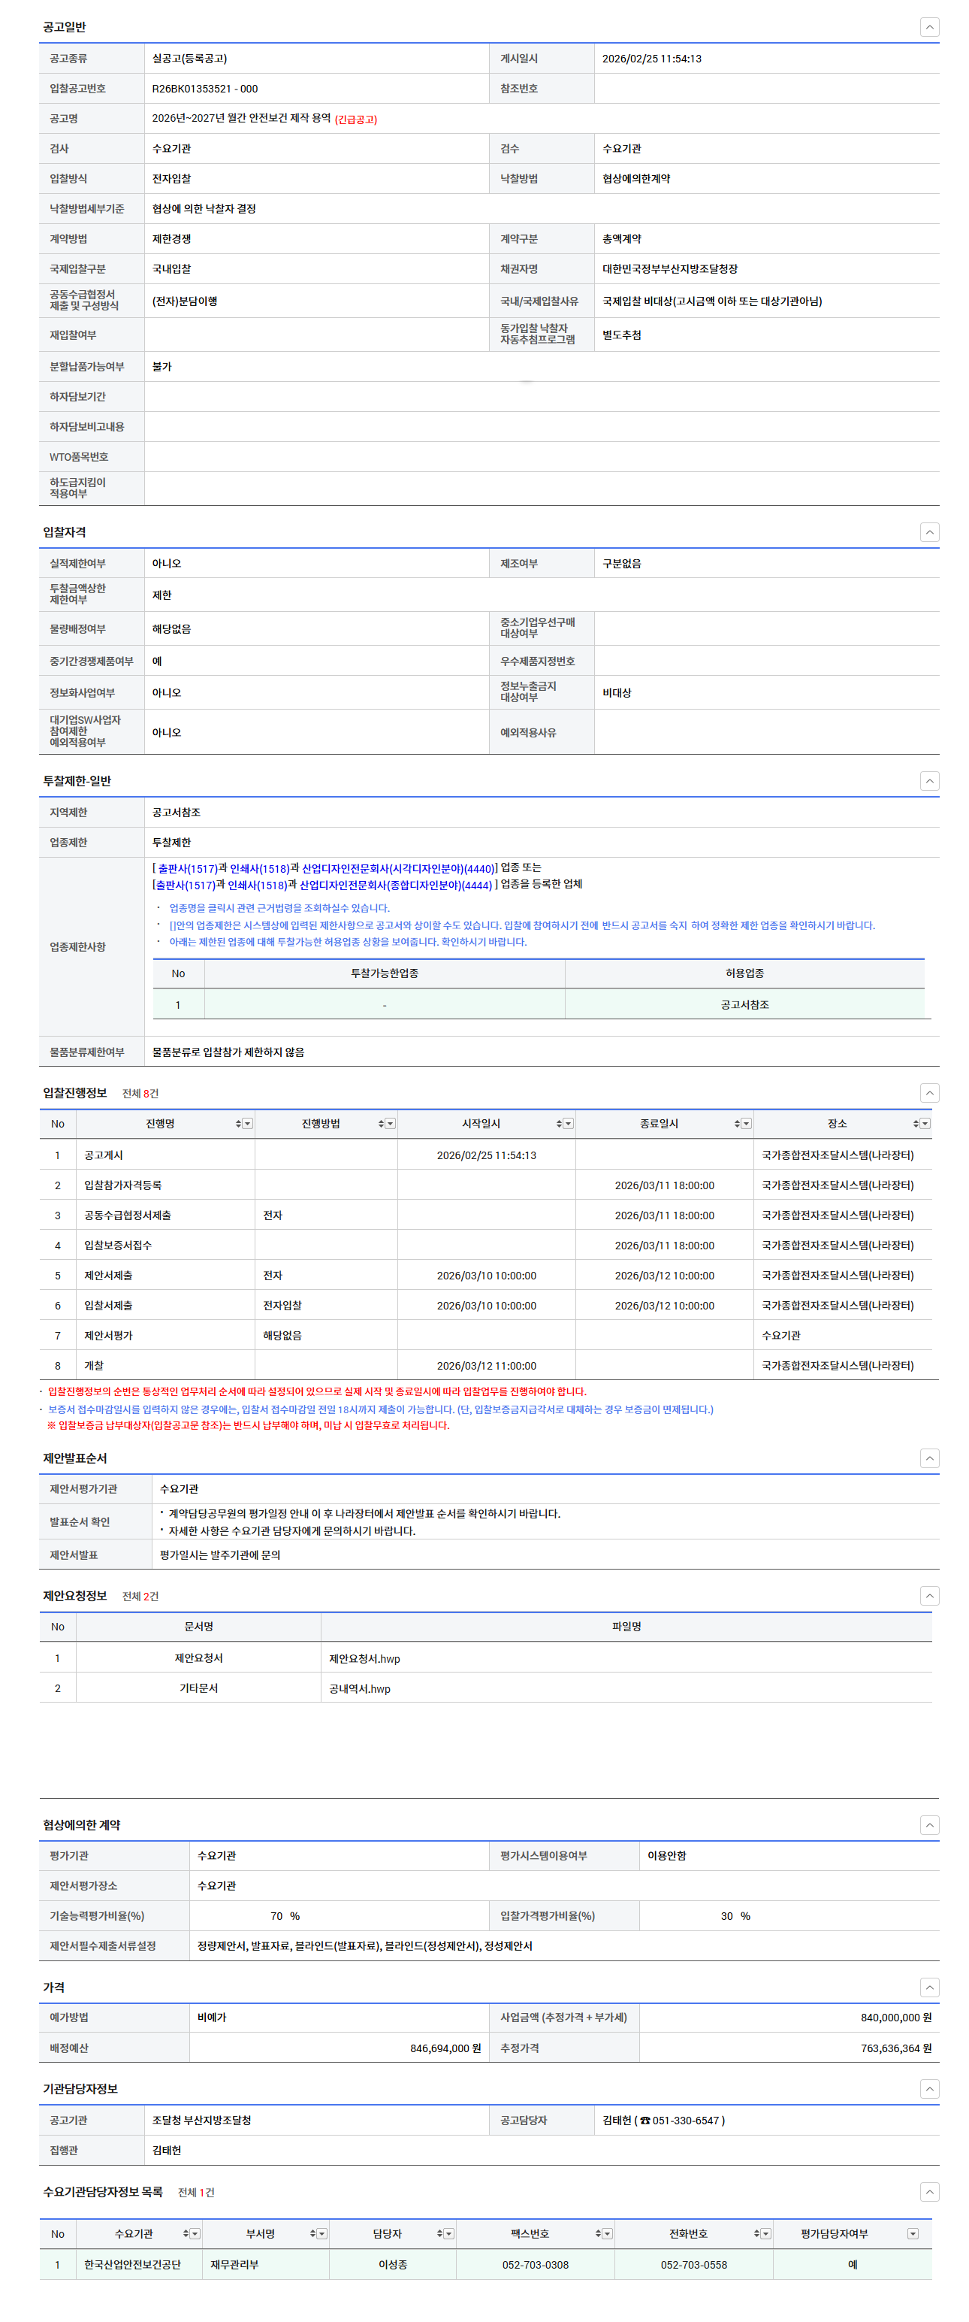The image size is (969, 2322).
Task: Sort contact list by 부서명 arrows
Action: point(312,2233)
